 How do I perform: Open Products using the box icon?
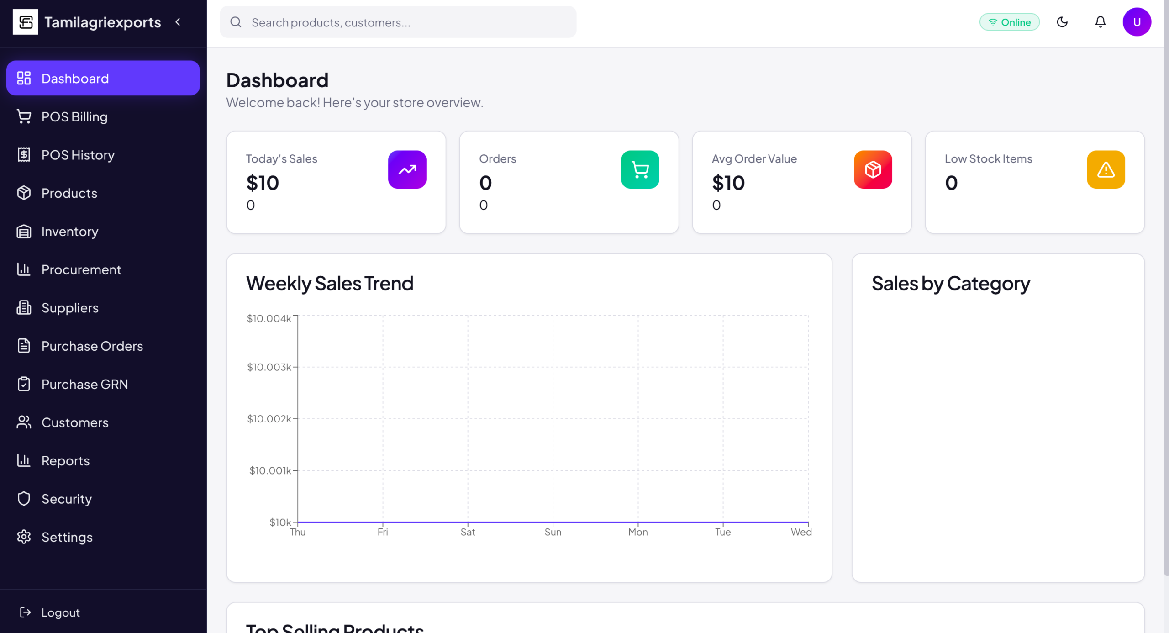[24, 193]
